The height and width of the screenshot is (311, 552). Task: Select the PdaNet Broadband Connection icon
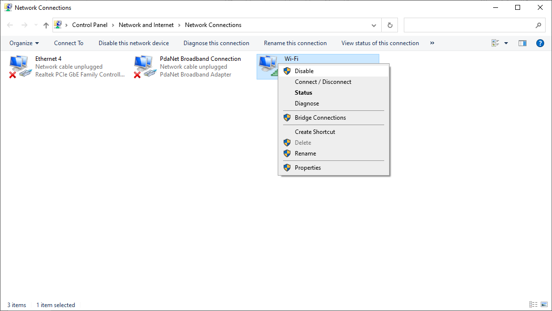tap(145, 67)
